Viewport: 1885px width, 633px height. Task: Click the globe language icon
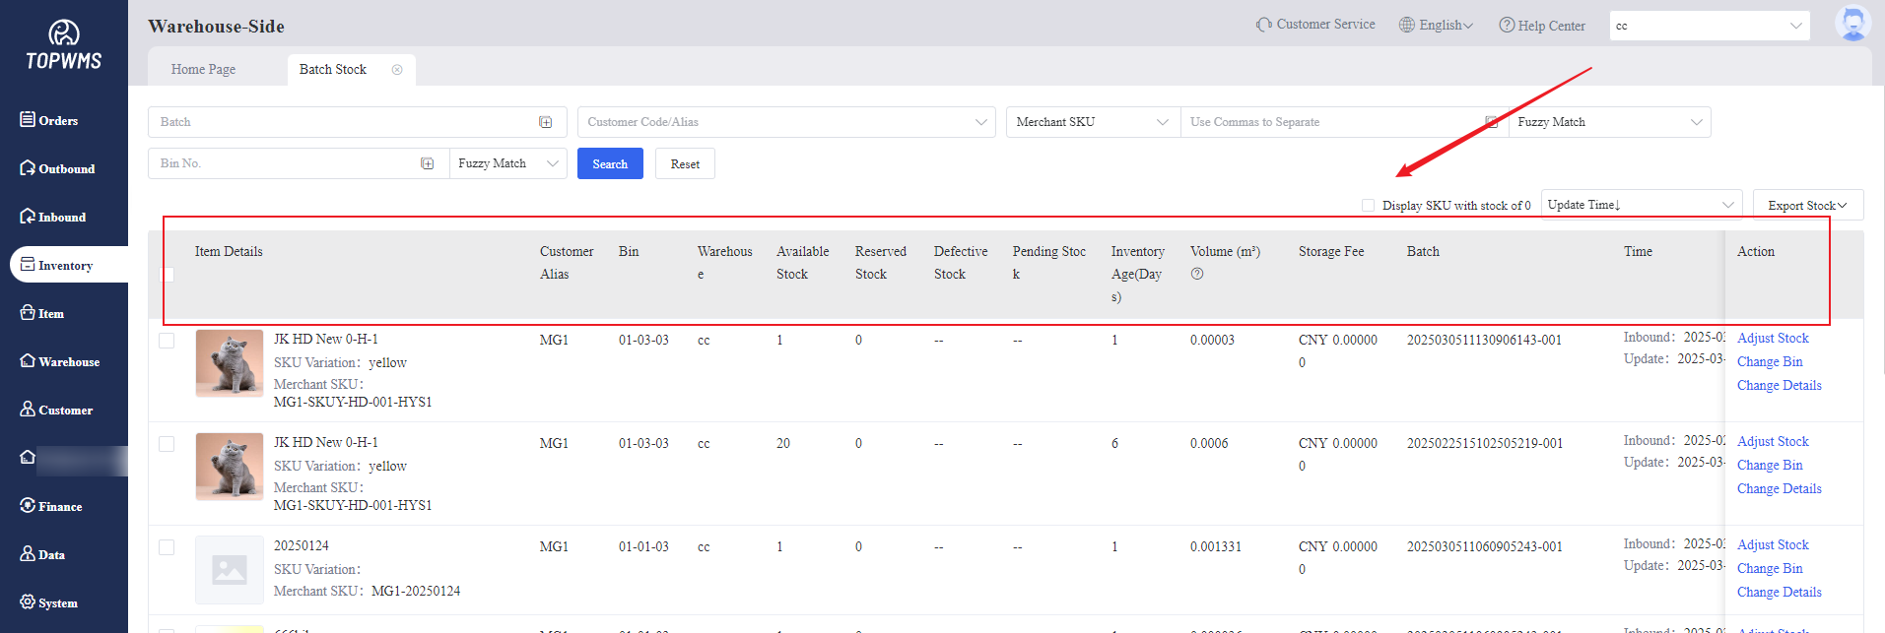1407,25
